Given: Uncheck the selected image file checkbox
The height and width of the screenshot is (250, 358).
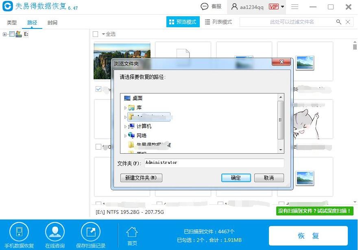Looking at the screenshot, I should tap(99, 89).
